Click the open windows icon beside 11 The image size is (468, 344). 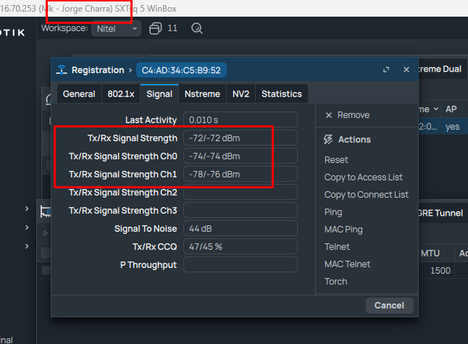coord(155,29)
